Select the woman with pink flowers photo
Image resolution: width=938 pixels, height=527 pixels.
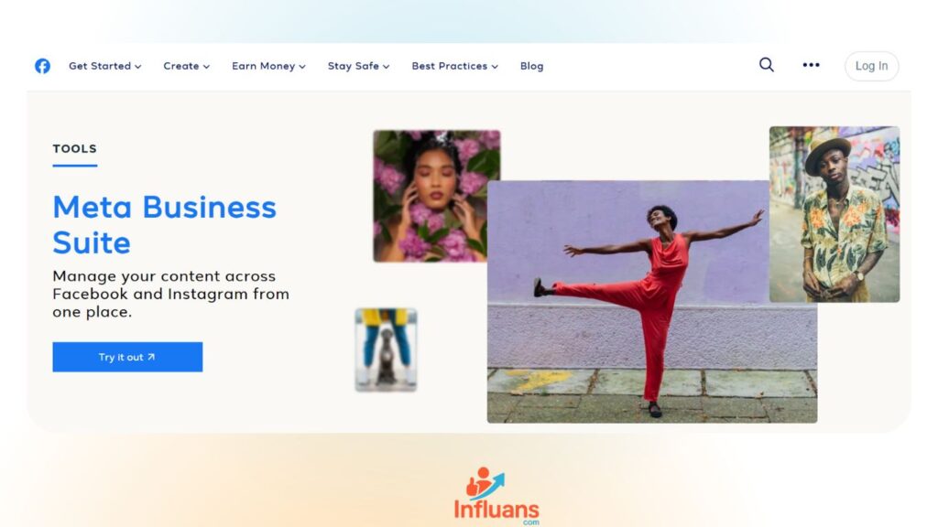tap(436, 196)
